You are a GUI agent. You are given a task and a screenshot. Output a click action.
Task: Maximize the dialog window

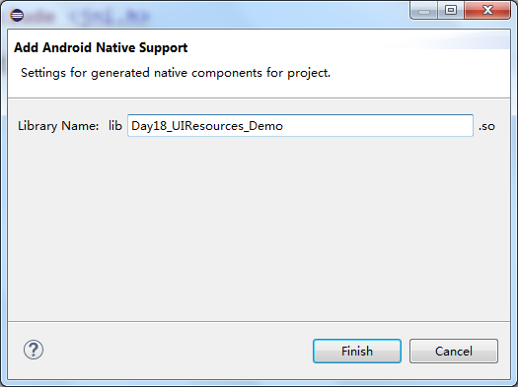pyautogui.click(x=451, y=11)
